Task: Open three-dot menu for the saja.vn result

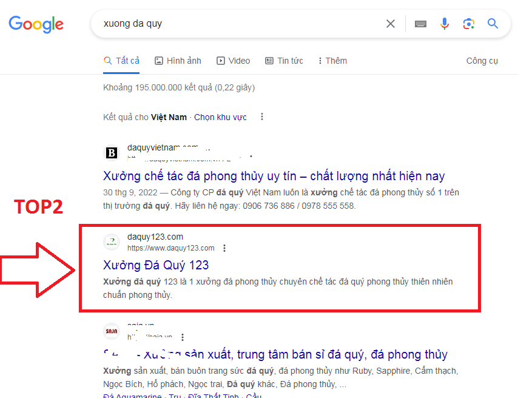Action: point(183,337)
